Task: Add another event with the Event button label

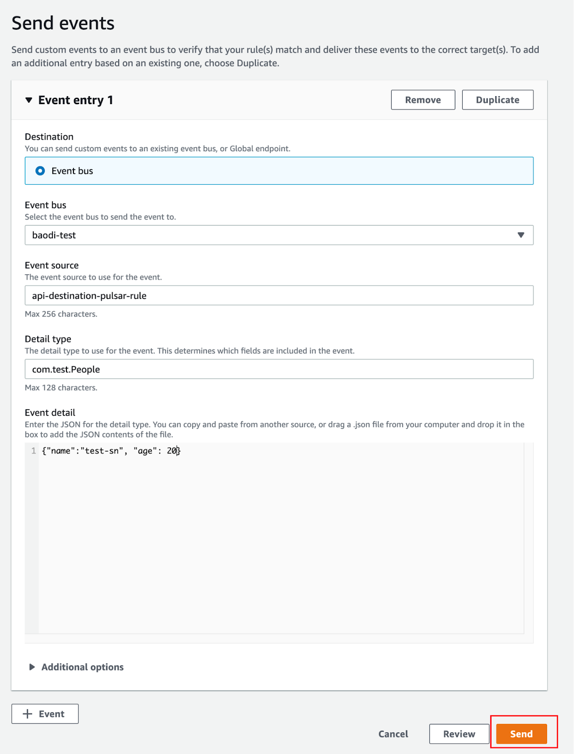Action: (x=51, y=714)
